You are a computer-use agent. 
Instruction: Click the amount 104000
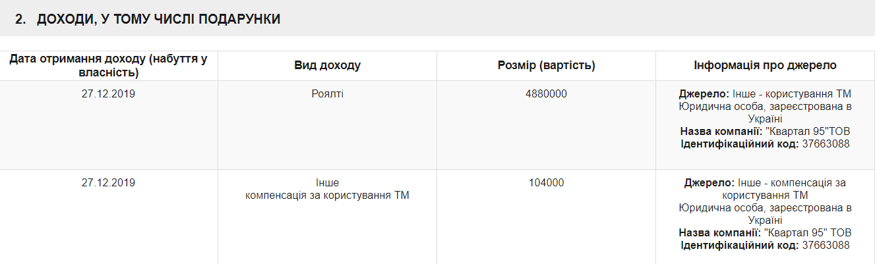[x=546, y=183]
